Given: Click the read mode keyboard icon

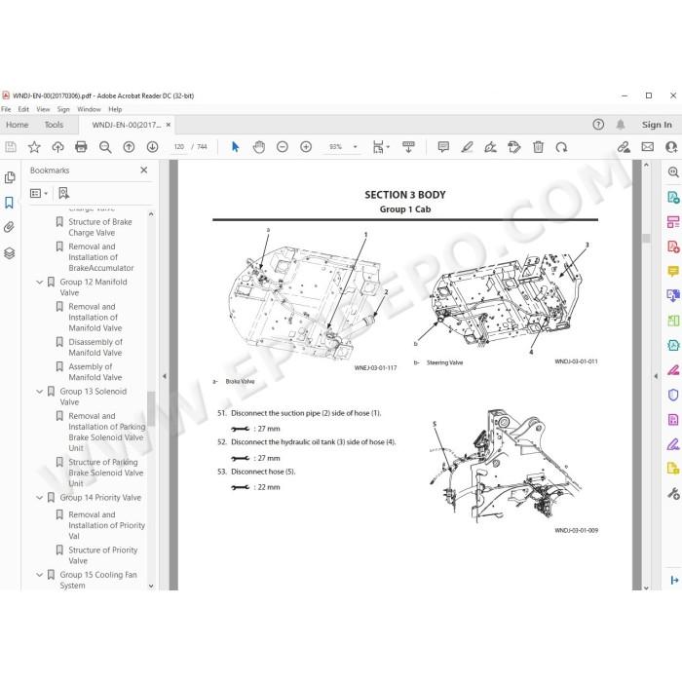Looking at the screenshot, I should [408, 147].
